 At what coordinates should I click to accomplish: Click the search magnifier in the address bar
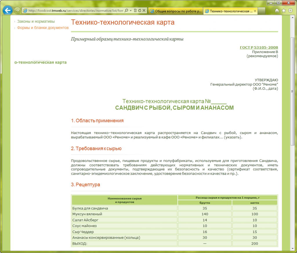point(126,11)
